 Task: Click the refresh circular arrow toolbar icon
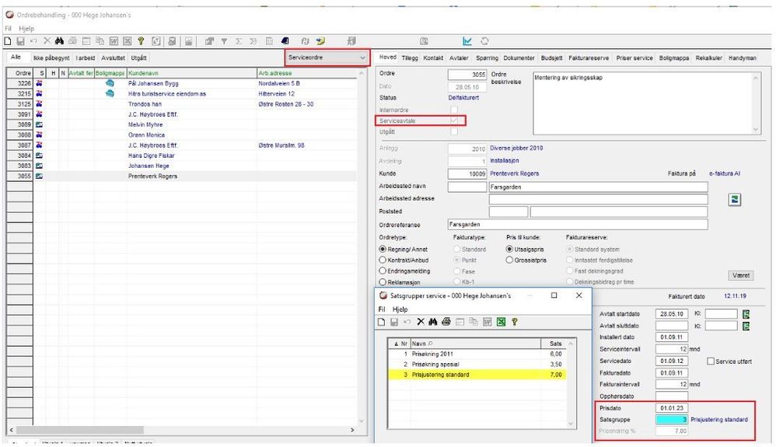(x=484, y=41)
